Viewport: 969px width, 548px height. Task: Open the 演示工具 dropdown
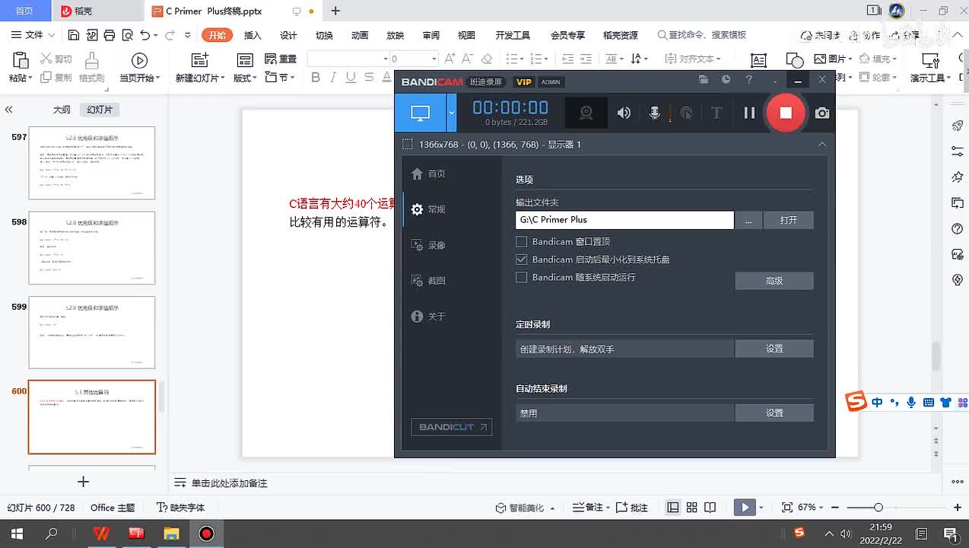click(x=931, y=78)
